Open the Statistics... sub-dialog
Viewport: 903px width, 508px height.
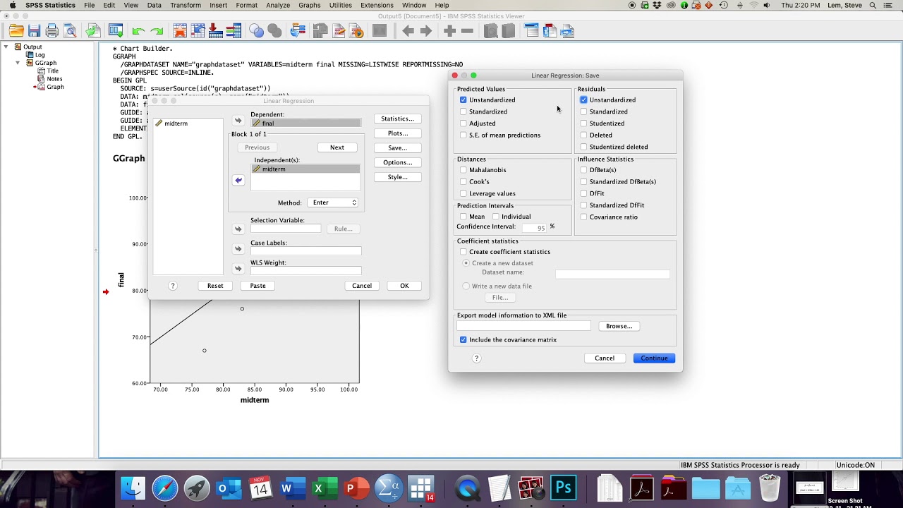point(397,119)
